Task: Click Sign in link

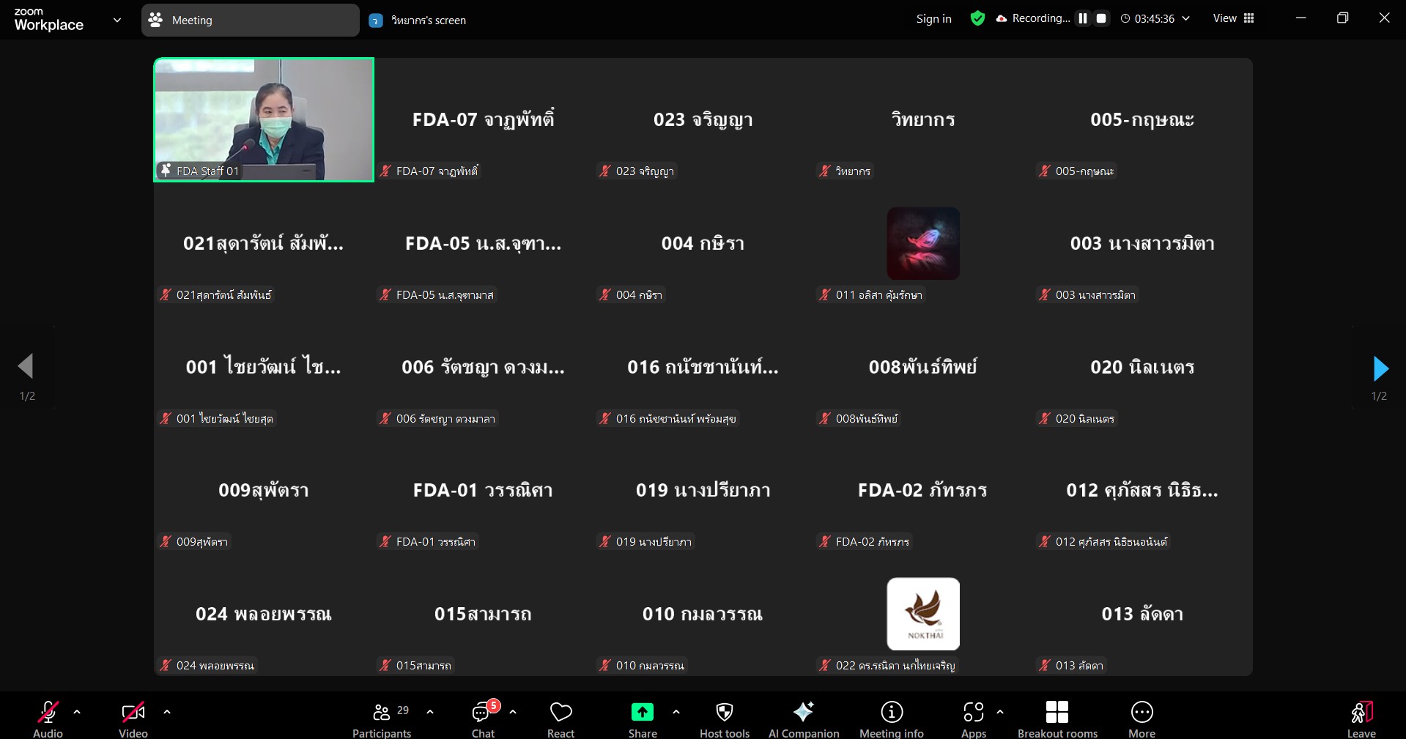Action: (934, 19)
